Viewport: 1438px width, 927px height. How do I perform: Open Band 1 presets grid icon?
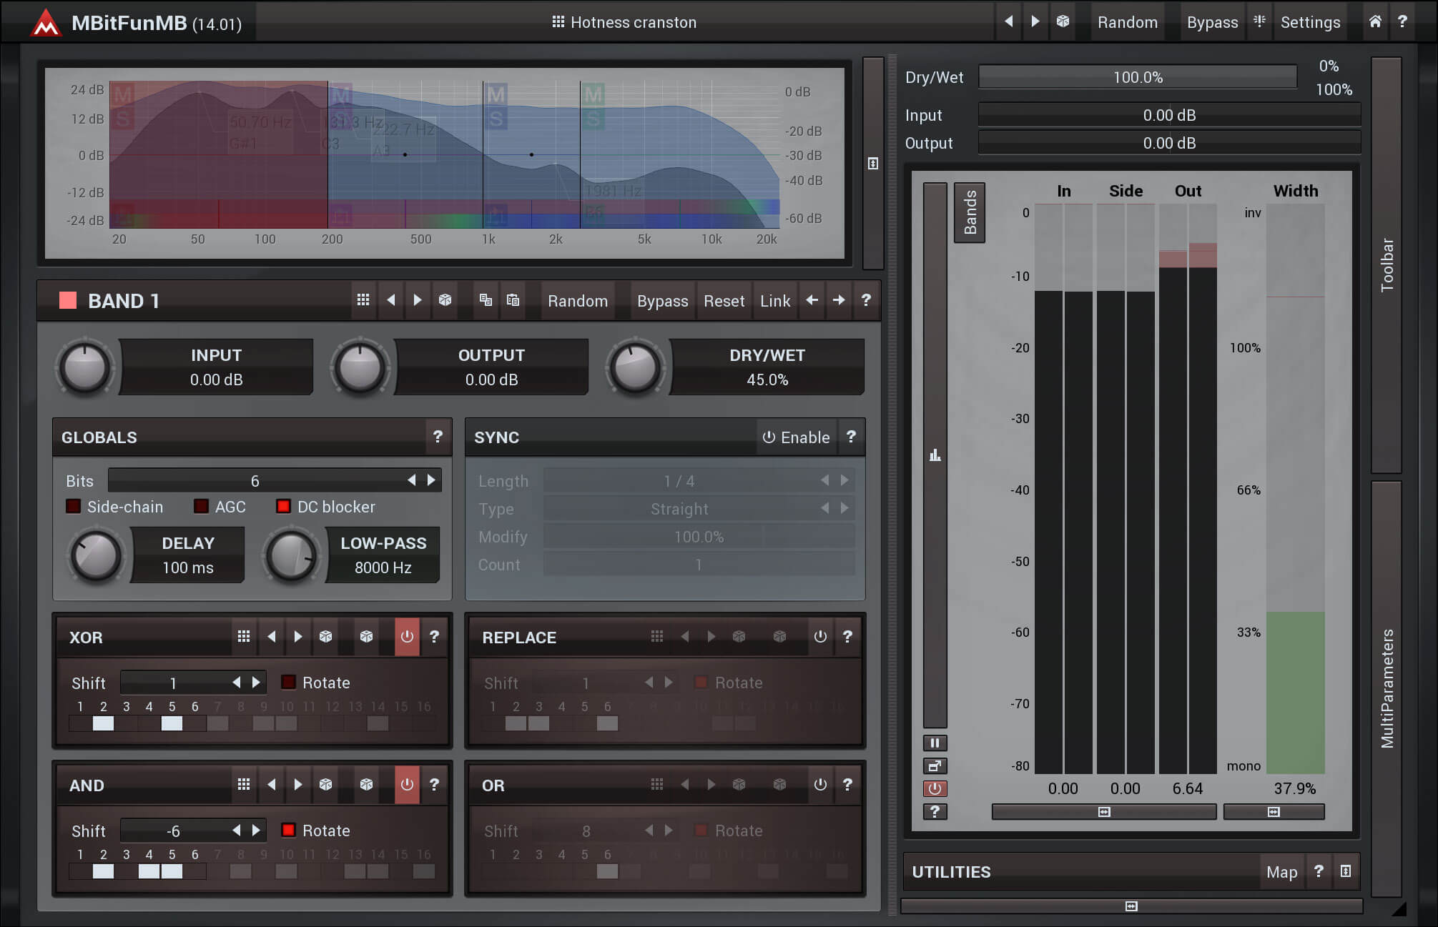363,300
